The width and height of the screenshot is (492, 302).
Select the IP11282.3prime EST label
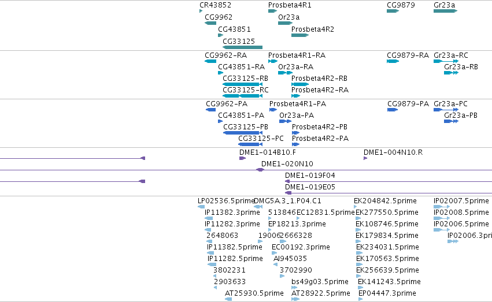click(232, 224)
